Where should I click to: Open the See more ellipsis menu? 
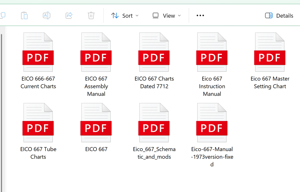(x=200, y=16)
